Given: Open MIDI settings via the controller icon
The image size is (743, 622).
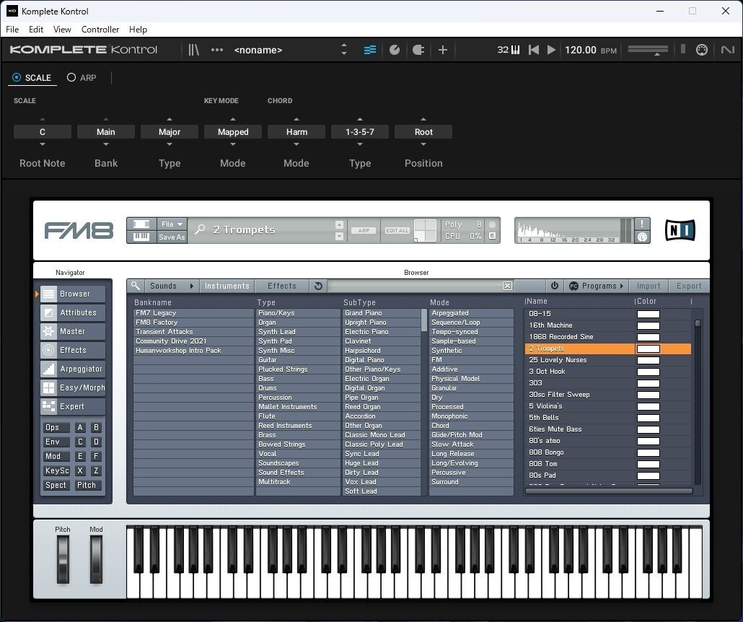Looking at the screenshot, I should point(701,50).
